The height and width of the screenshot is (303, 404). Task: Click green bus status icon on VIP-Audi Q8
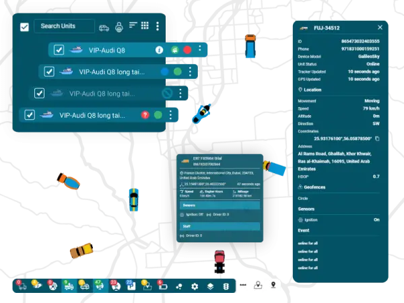coord(175,50)
